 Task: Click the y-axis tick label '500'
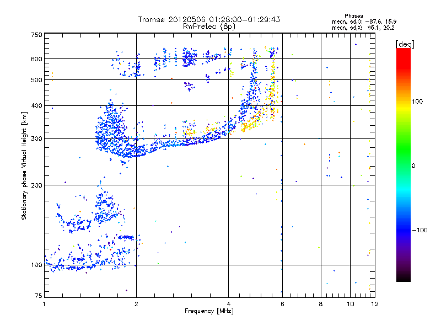(36, 80)
